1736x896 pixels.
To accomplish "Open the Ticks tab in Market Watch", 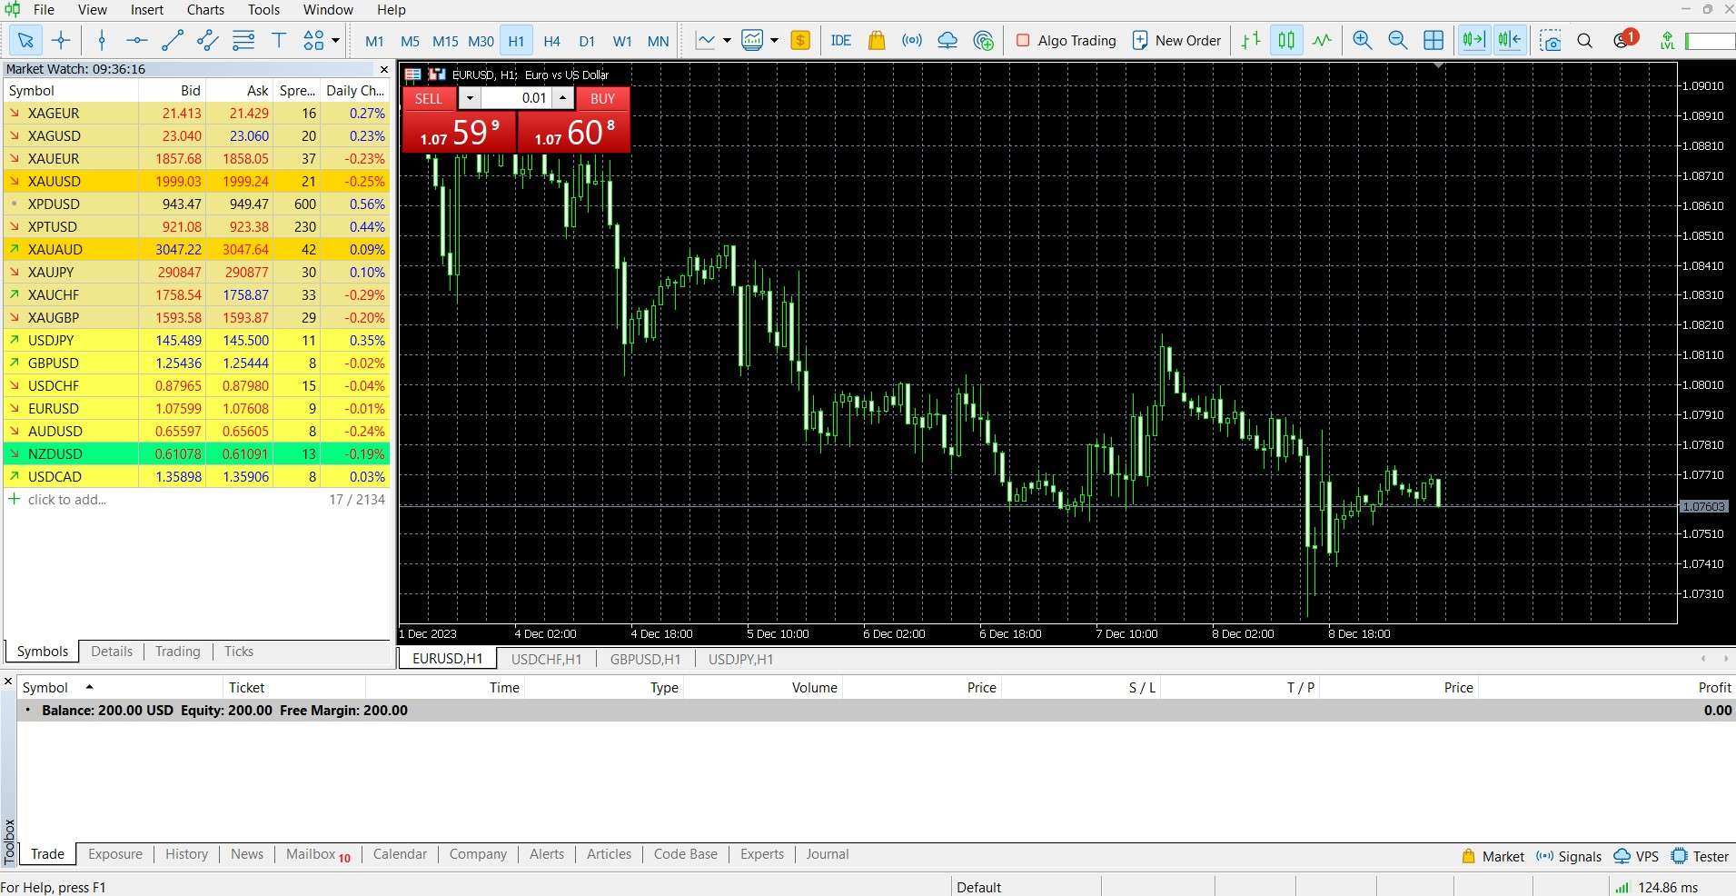I will pyautogui.click(x=238, y=652).
